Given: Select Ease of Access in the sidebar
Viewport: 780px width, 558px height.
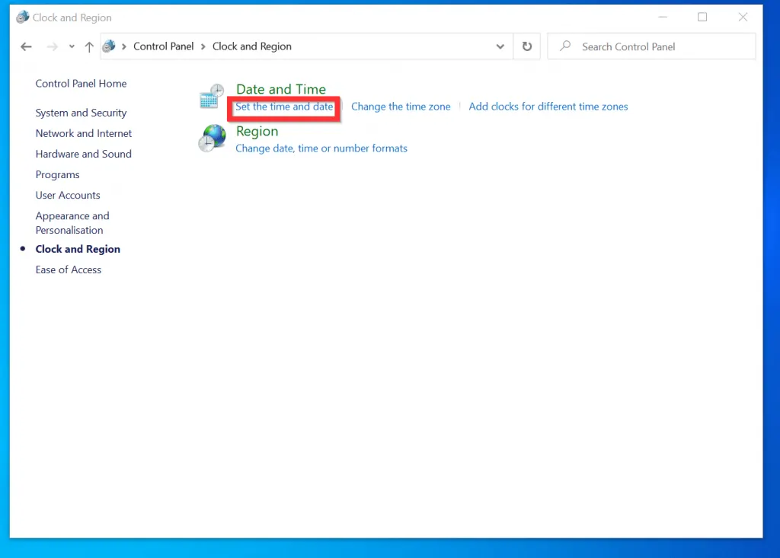Looking at the screenshot, I should click(x=69, y=269).
